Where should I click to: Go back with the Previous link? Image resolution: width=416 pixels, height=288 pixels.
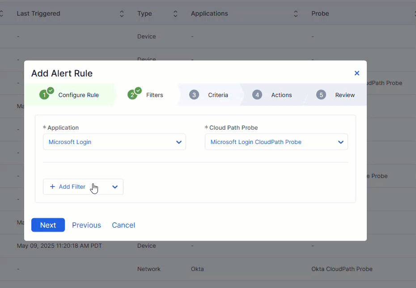pos(86,225)
